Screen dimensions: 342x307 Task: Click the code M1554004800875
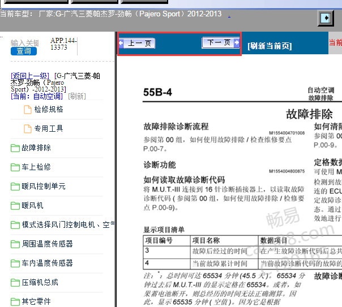click(287, 171)
